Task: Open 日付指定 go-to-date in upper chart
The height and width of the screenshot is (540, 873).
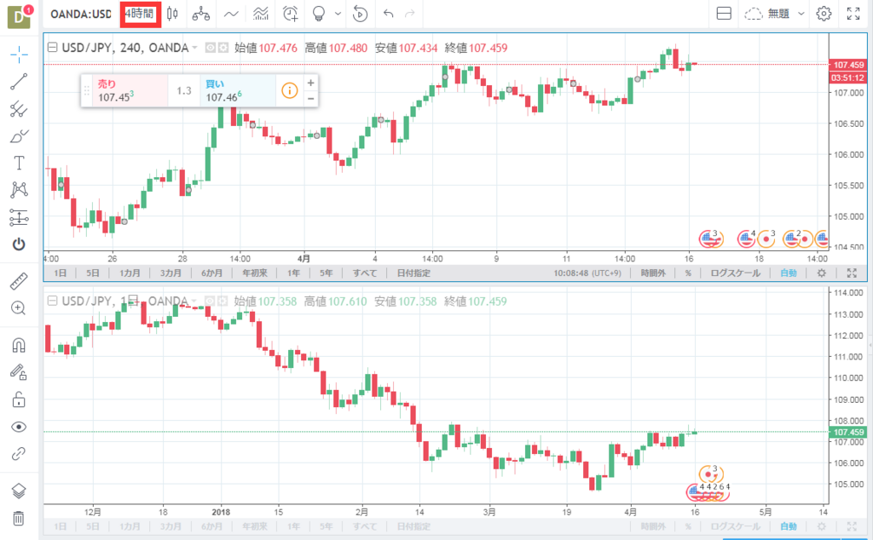Action: [x=413, y=273]
